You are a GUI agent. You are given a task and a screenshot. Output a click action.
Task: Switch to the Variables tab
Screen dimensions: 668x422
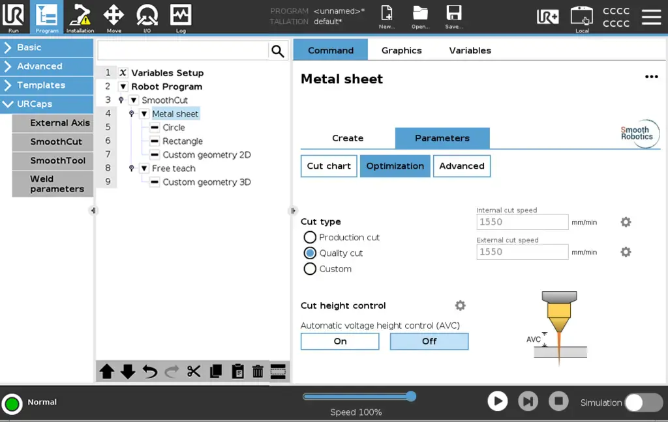pyautogui.click(x=470, y=50)
